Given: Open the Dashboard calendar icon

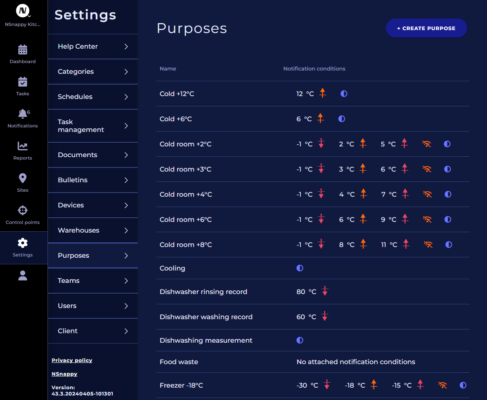Looking at the screenshot, I should pyautogui.click(x=23, y=50).
